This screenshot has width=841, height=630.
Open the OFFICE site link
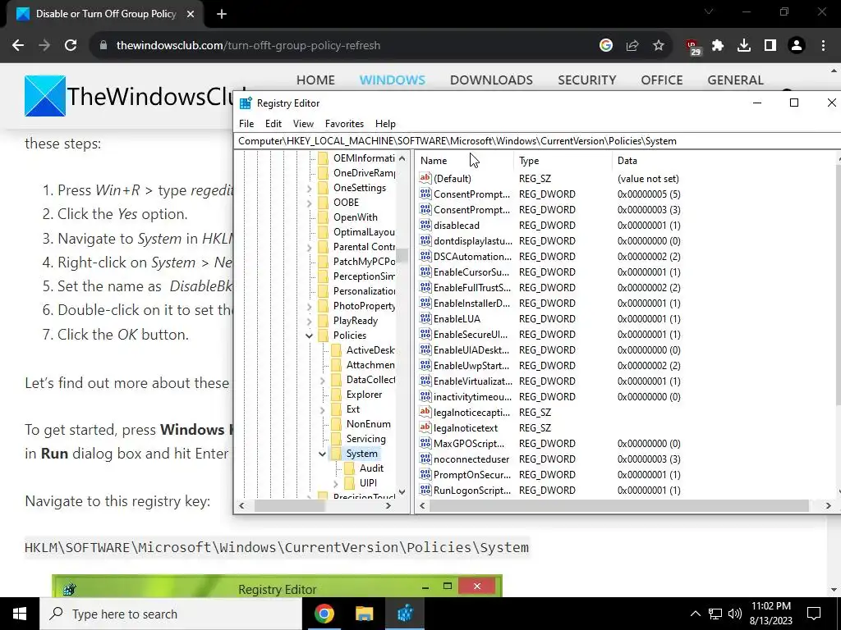coord(662,80)
